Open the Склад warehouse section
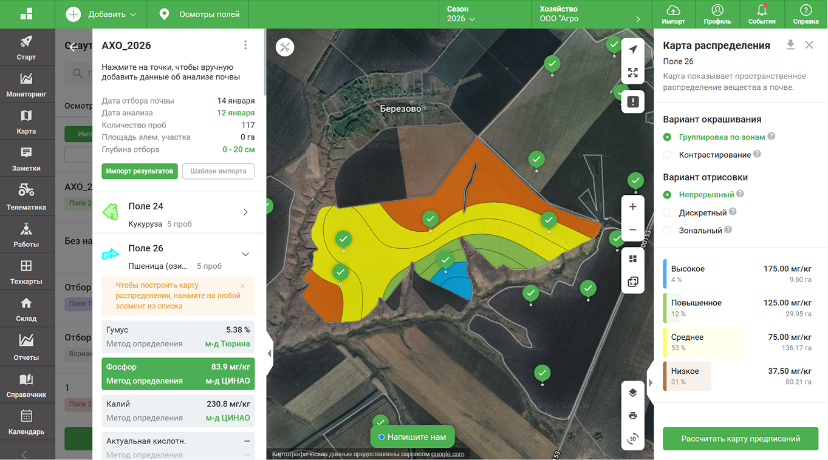This screenshot has width=828, height=460. [27, 309]
